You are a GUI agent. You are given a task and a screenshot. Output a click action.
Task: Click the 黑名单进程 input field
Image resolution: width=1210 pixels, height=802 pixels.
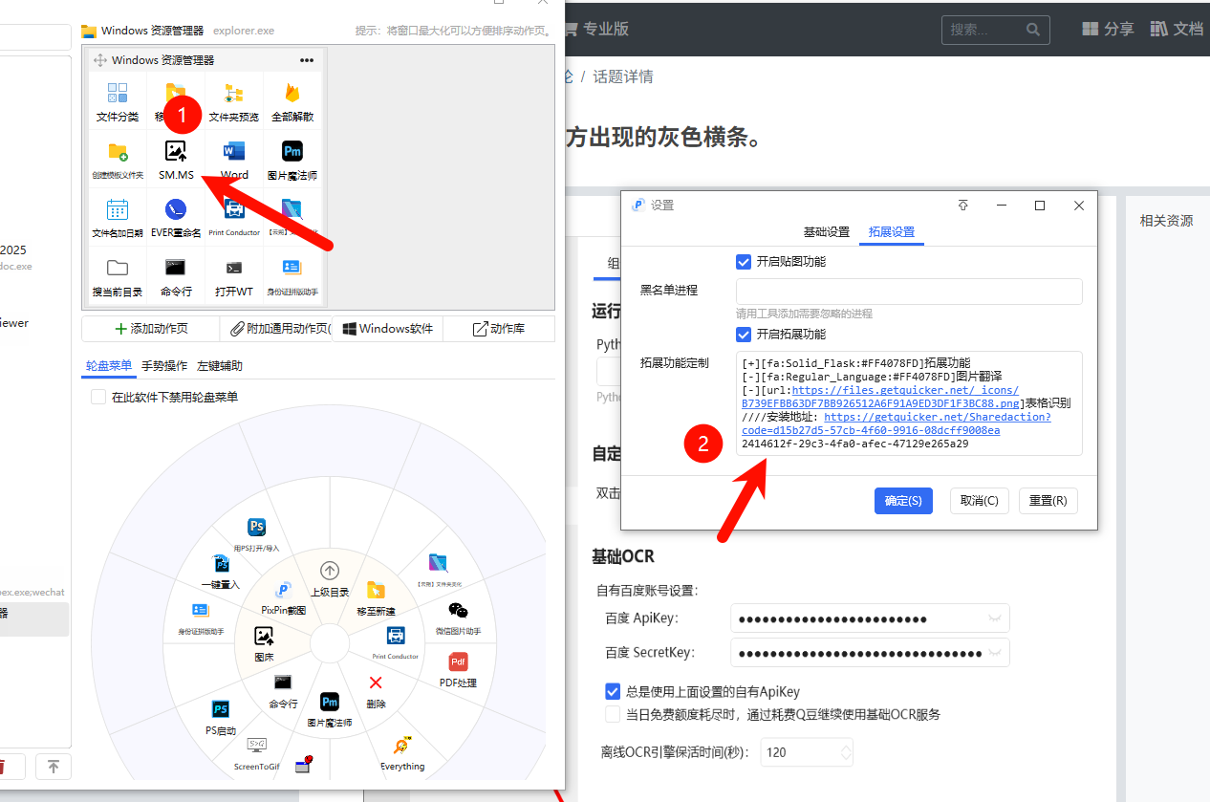tap(909, 291)
